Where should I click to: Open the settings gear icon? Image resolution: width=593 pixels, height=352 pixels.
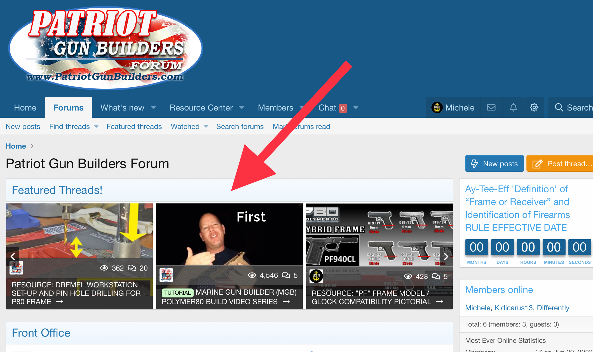[534, 108]
